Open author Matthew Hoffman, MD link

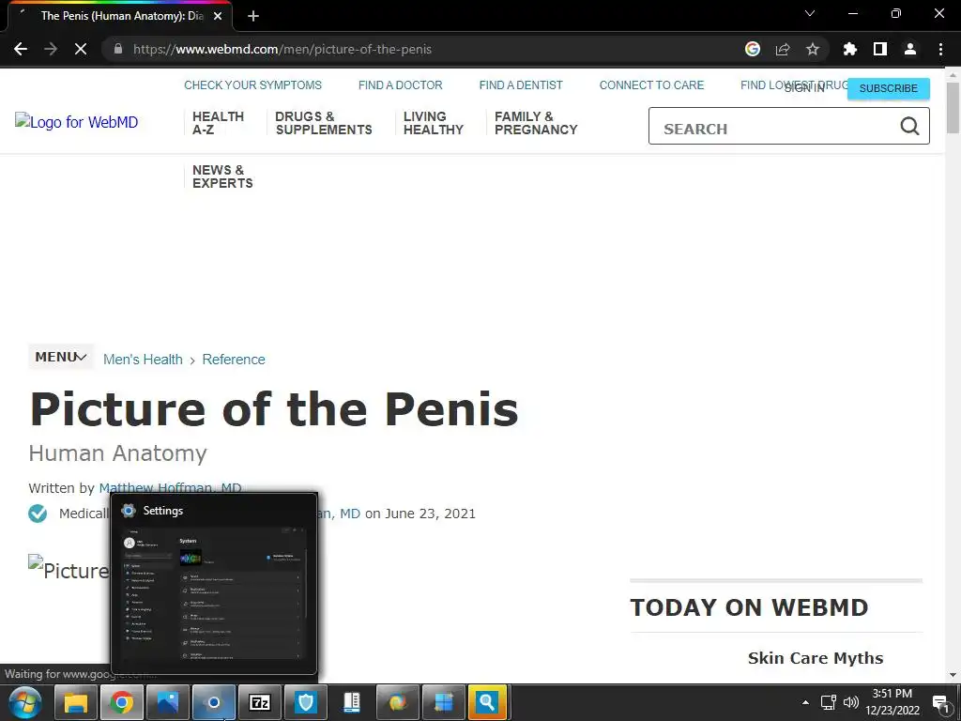point(171,487)
